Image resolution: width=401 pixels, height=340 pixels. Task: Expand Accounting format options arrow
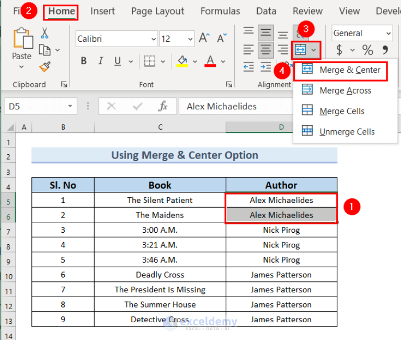click(352, 50)
